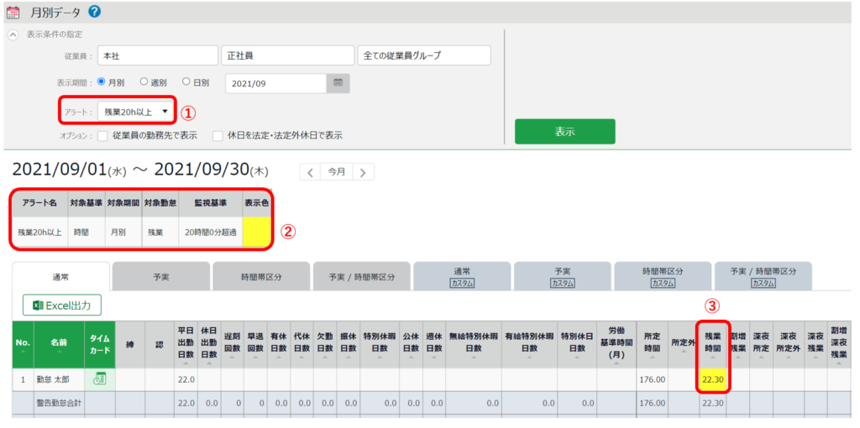Image resolution: width=860 pixels, height=428 pixels.
Task: Go to previous month with left arrow
Action: [x=310, y=172]
